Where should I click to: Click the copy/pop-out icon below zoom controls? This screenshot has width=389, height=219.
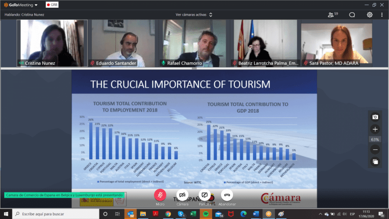pos(375,161)
